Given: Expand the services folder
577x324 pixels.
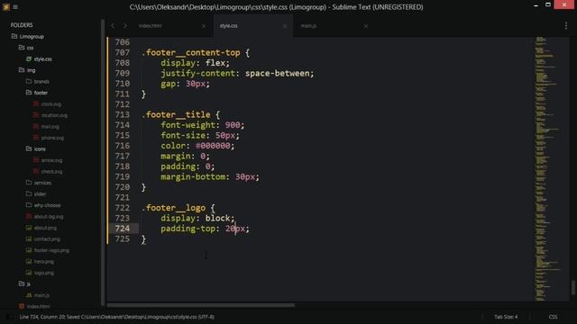Looking at the screenshot, I should [29, 183].
